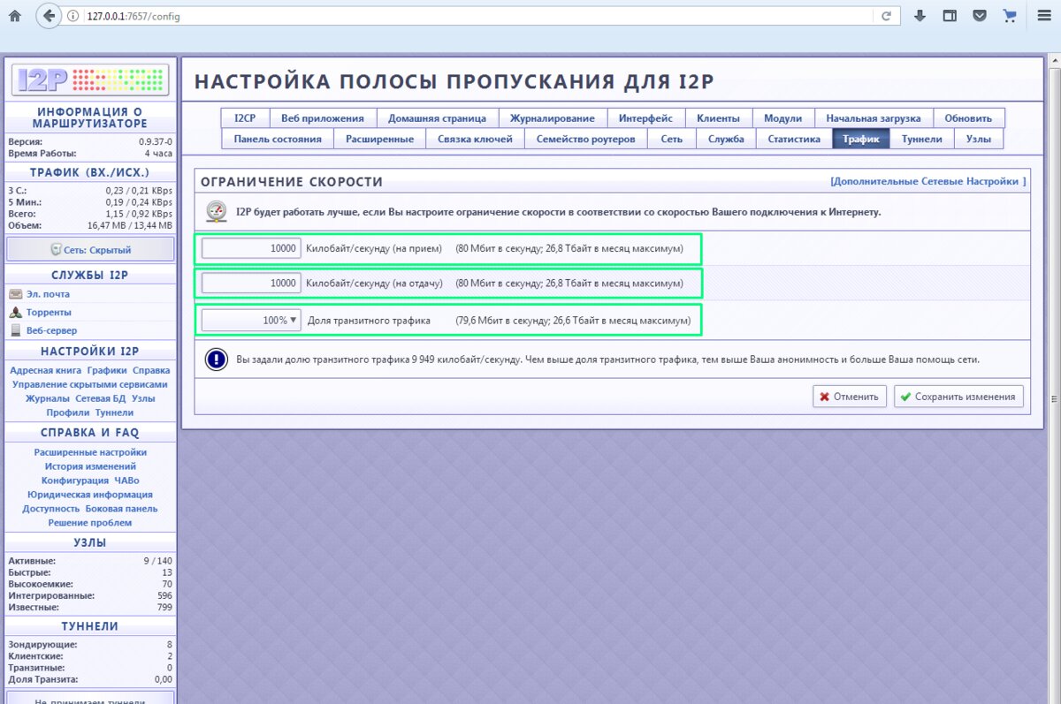Screen dimensions: 1061x704
Task: Click Сеть: Скрытый network status button
Action: tap(90, 250)
